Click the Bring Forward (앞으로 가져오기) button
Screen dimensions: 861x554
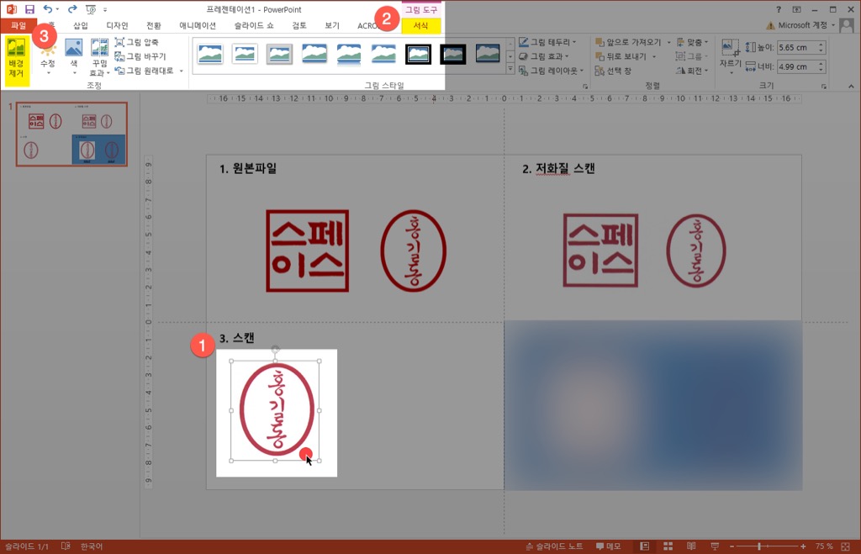629,43
